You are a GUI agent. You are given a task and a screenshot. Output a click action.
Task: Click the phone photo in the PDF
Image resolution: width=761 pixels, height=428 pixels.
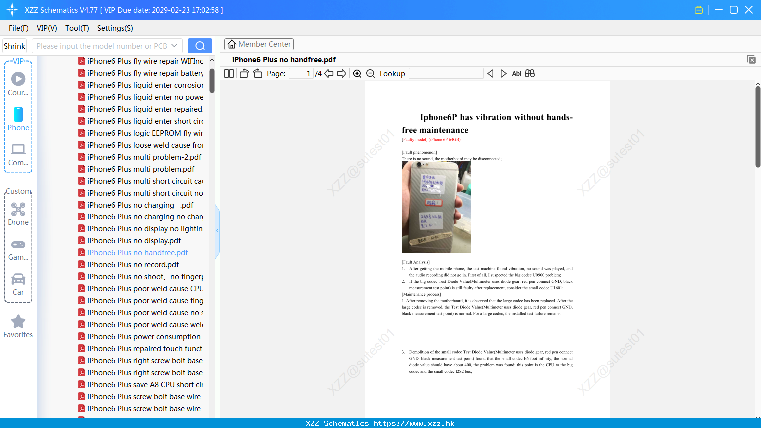point(436,207)
